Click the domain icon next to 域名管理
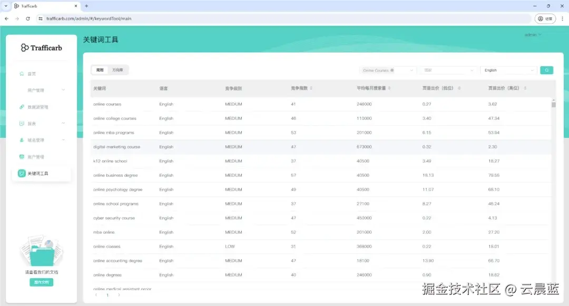 pos(22,140)
